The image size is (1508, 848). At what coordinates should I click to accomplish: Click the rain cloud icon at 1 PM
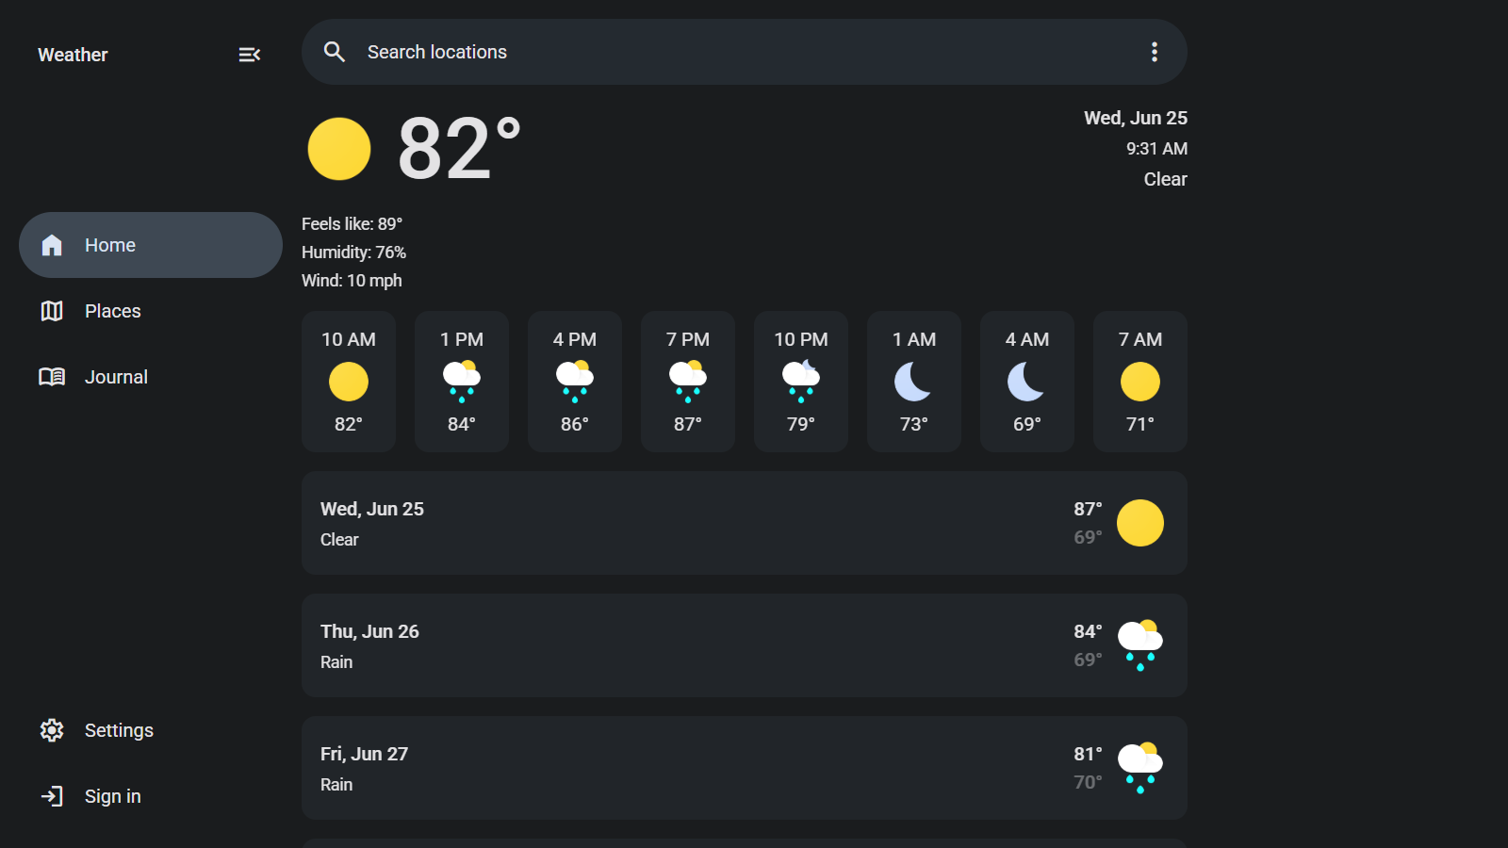[x=462, y=382]
